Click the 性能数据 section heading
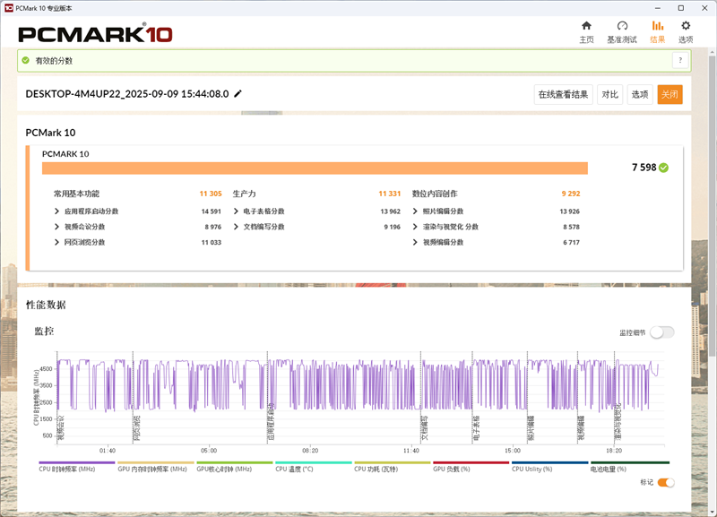The image size is (717, 517). point(46,305)
